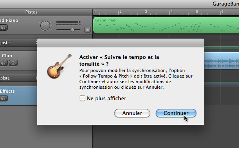
Task: Open the piste dropdown under Grand Piano
Action: [x=18, y=43]
